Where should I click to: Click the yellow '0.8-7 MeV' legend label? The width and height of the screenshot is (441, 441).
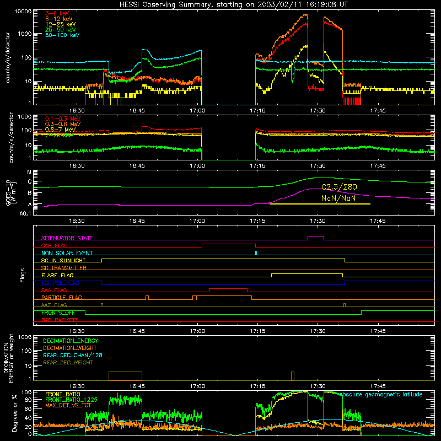60,130
